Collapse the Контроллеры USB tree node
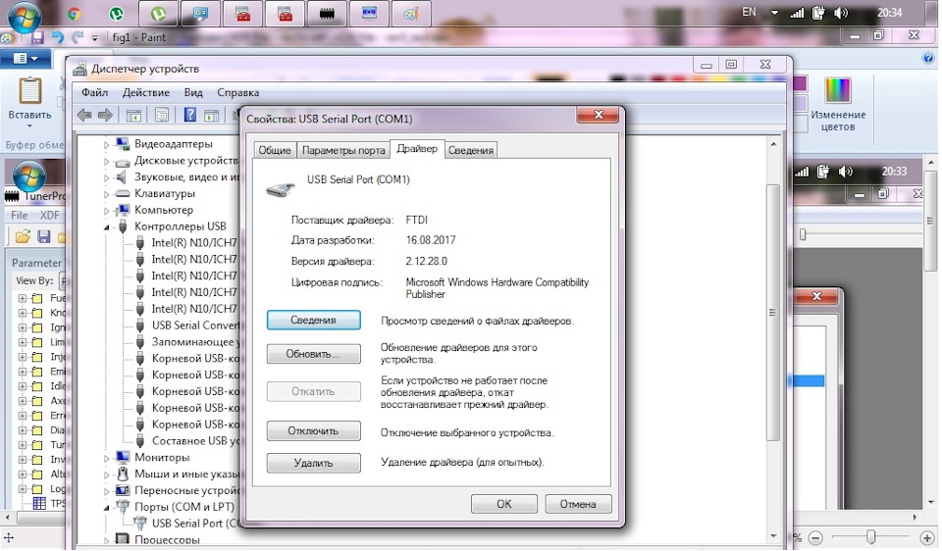The image size is (942, 551). [106, 227]
